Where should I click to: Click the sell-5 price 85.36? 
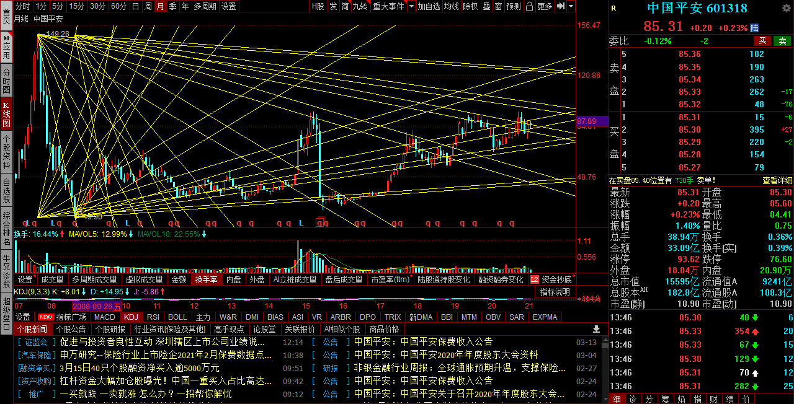click(690, 54)
